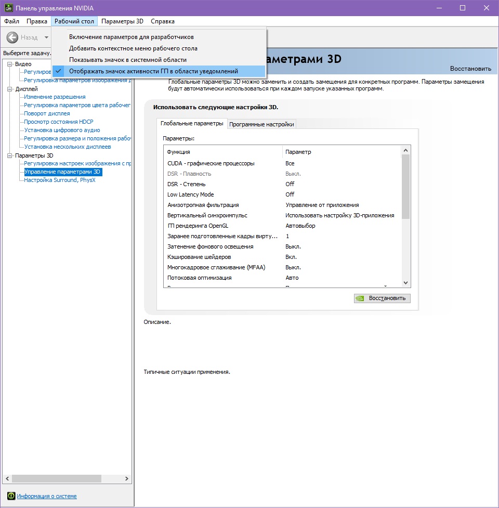Open Установка нескольких дисплеев task
This screenshot has height=508, width=499.
coord(68,147)
